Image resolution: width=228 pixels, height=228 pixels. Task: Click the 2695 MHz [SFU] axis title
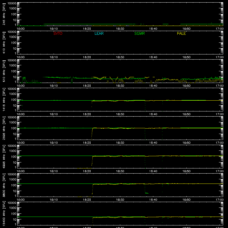point(4,128)
